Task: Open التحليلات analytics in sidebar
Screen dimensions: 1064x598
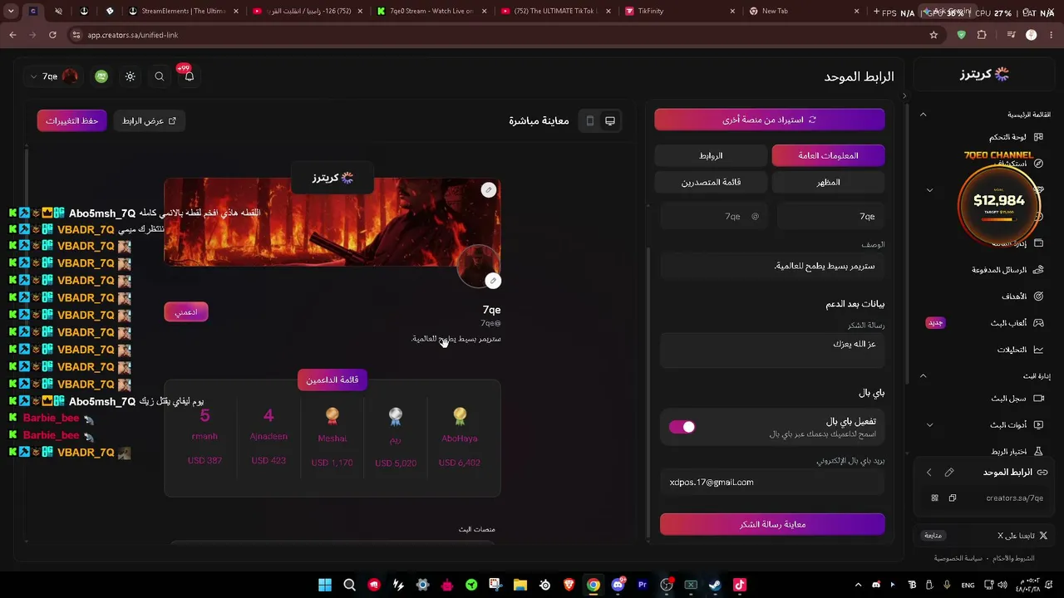Action: (x=1020, y=350)
